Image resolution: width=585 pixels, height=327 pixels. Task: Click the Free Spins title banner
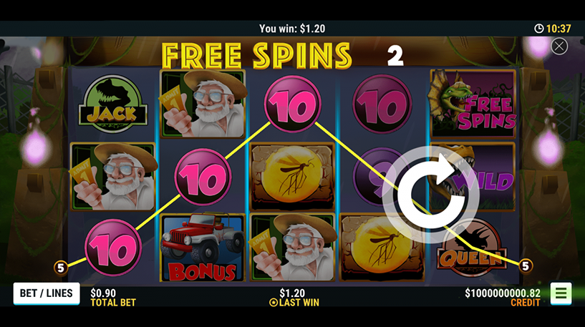(x=257, y=56)
